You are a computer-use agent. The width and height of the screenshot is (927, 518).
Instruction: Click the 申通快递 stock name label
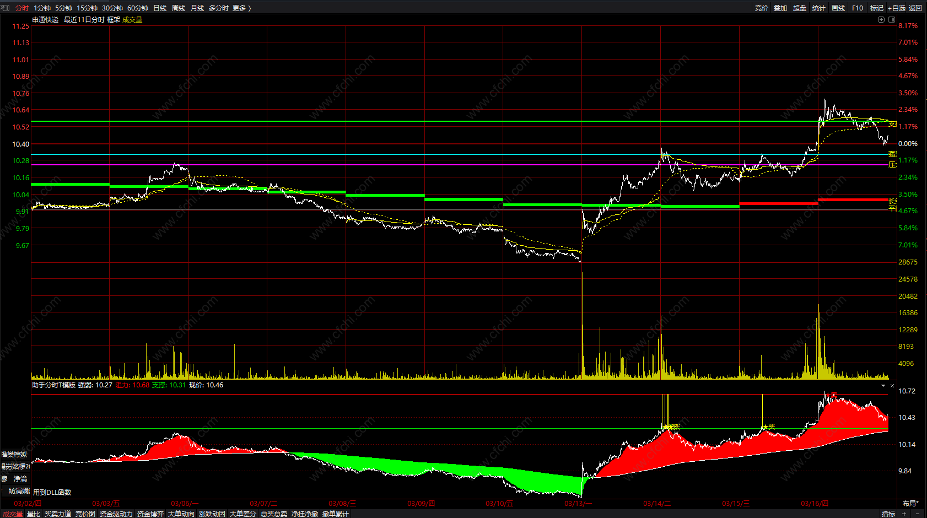pyautogui.click(x=45, y=20)
